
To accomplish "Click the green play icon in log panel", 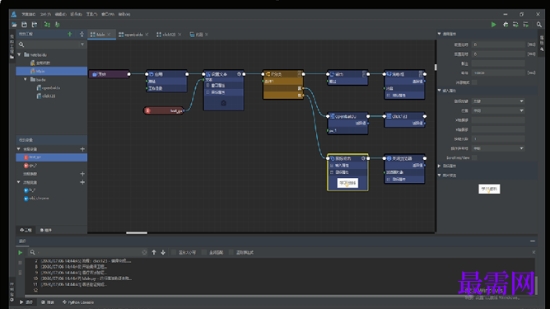I will [20, 252].
